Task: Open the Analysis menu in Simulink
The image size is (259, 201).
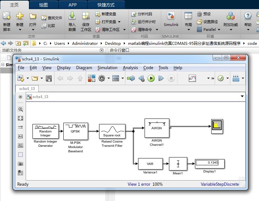Action: 130,68
